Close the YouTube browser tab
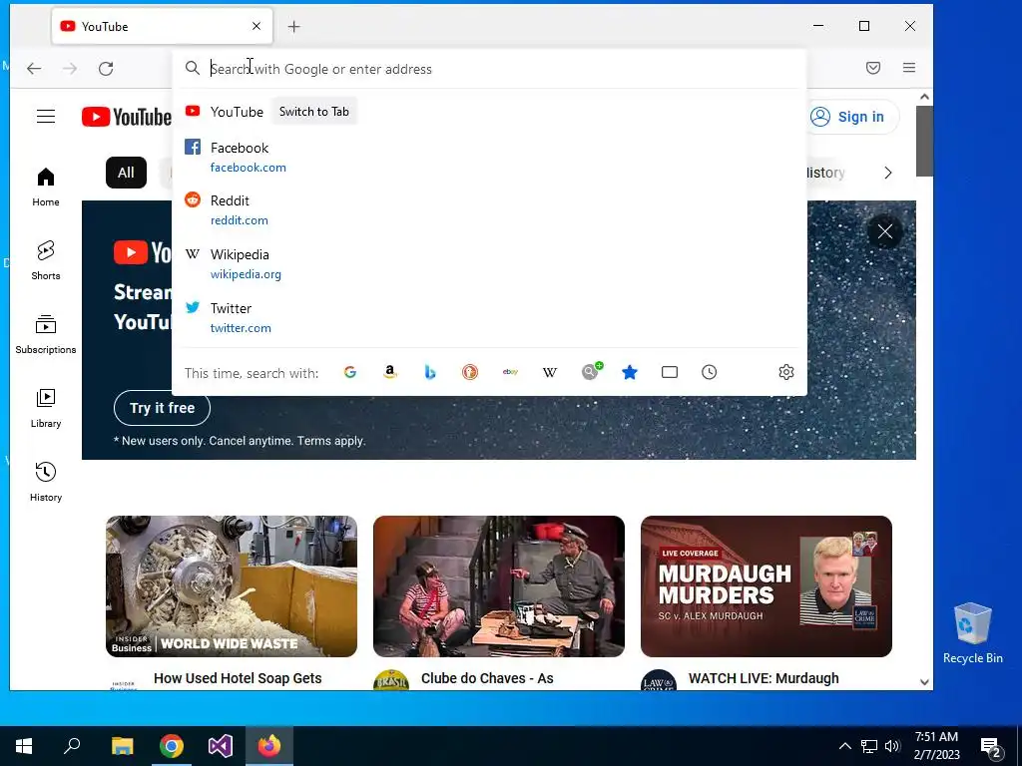This screenshot has width=1022, height=766. point(256,26)
